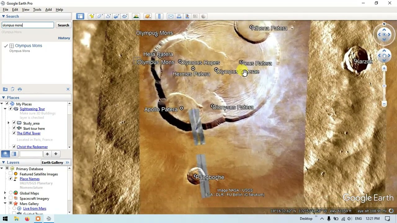397x223 pixels.
Task: Uncheck the My Places checkbox
Action: 7,104
